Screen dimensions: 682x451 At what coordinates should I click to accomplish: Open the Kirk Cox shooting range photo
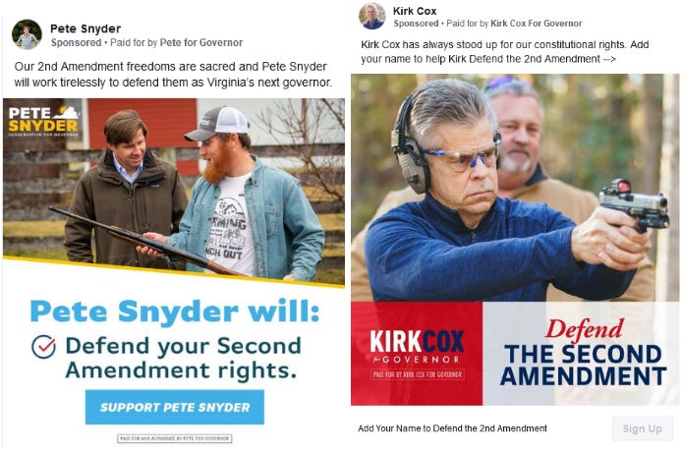pos(515,188)
